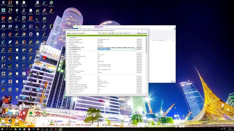Click the green NVIDIA restore defaults icon

coord(105,33)
